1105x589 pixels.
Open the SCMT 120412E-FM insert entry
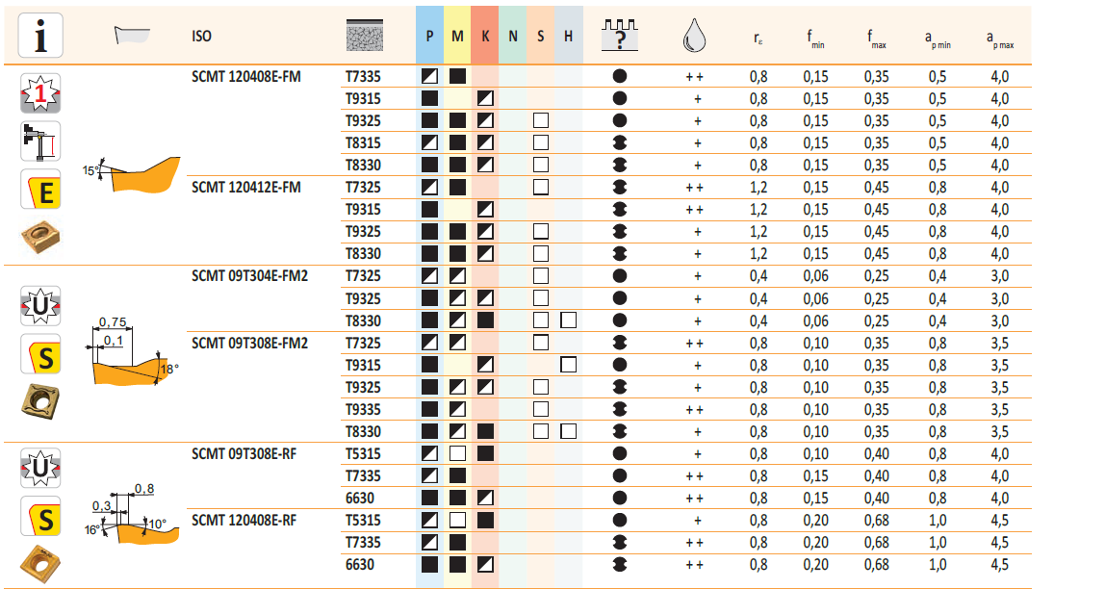coord(246,187)
